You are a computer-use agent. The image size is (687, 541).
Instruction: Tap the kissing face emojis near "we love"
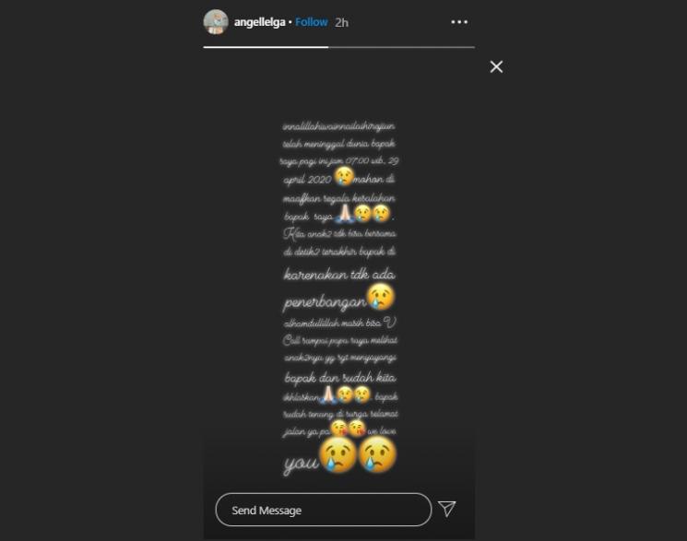[x=348, y=428]
